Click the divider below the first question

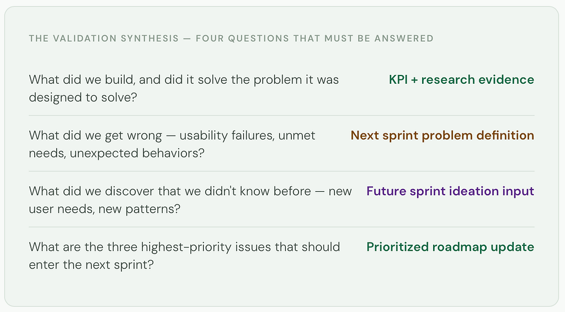click(x=281, y=116)
